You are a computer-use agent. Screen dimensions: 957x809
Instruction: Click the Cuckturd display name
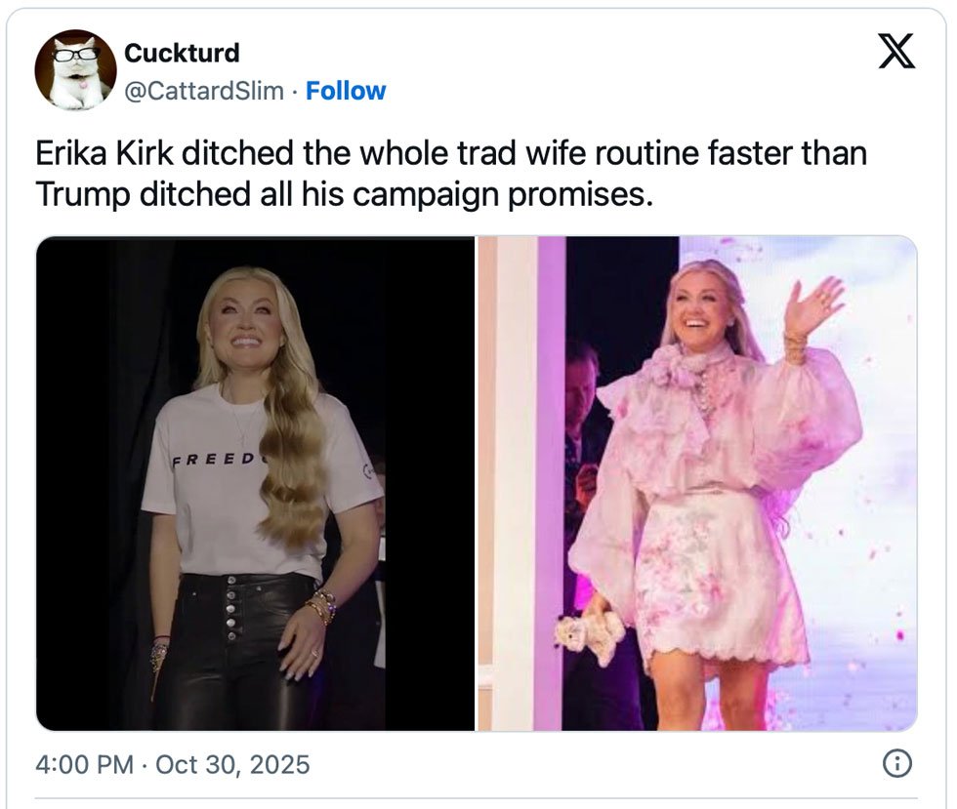point(182,53)
